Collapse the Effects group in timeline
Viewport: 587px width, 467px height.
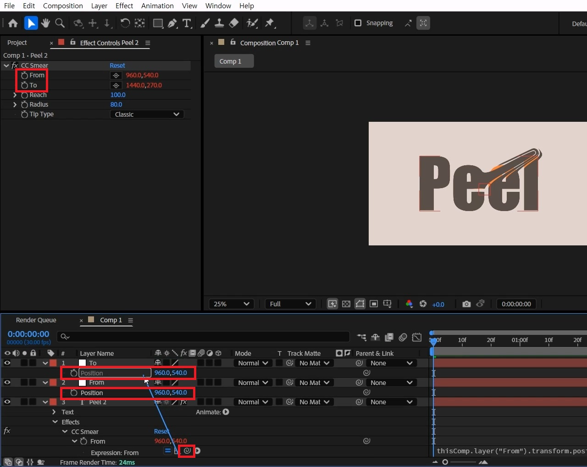click(x=55, y=422)
